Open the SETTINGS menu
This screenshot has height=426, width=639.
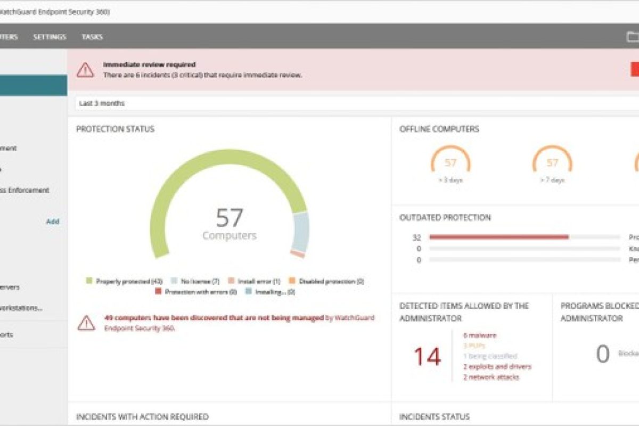point(50,37)
